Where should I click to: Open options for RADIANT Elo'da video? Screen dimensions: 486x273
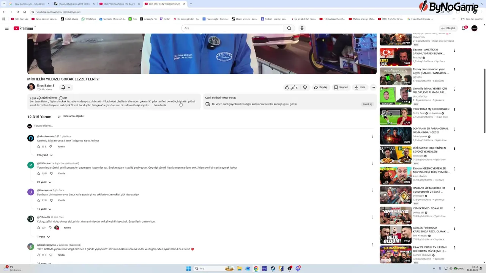tap(454, 188)
